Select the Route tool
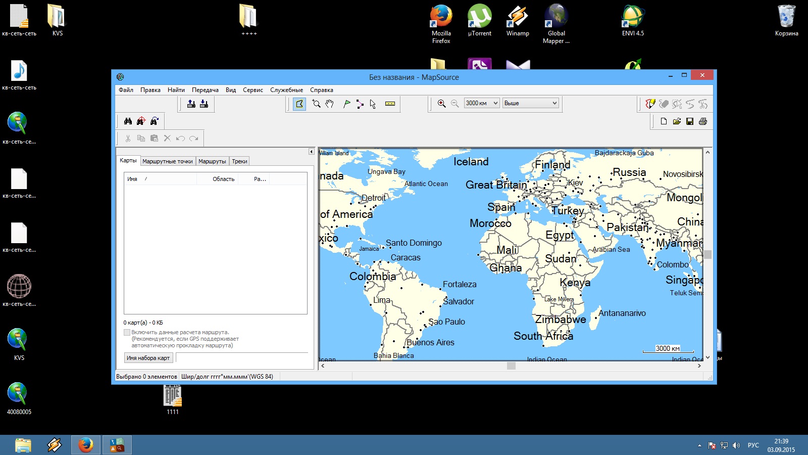808x455 pixels. pos(360,104)
